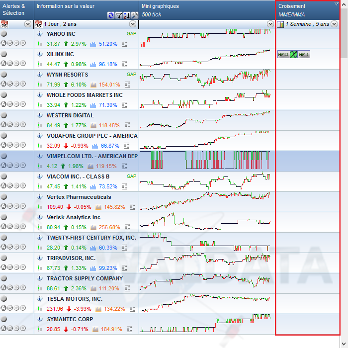Click the GAP label on WYNN RESORTS row
Image resolution: width=348 pixels, height=348 pixels.
tap(131, 75)
